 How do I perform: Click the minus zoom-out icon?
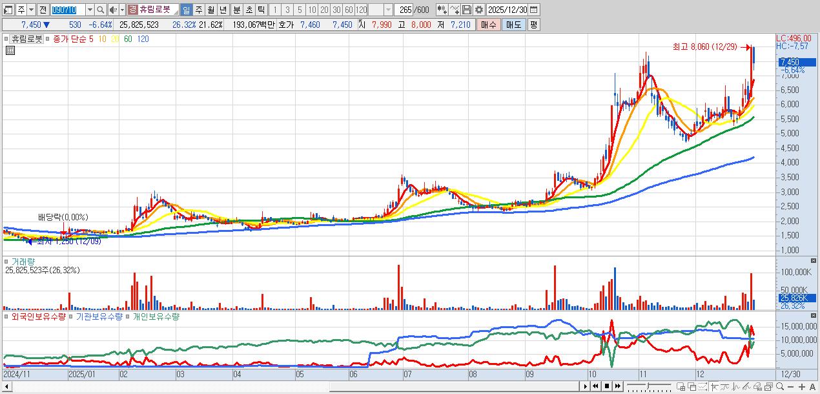(790, 387)
